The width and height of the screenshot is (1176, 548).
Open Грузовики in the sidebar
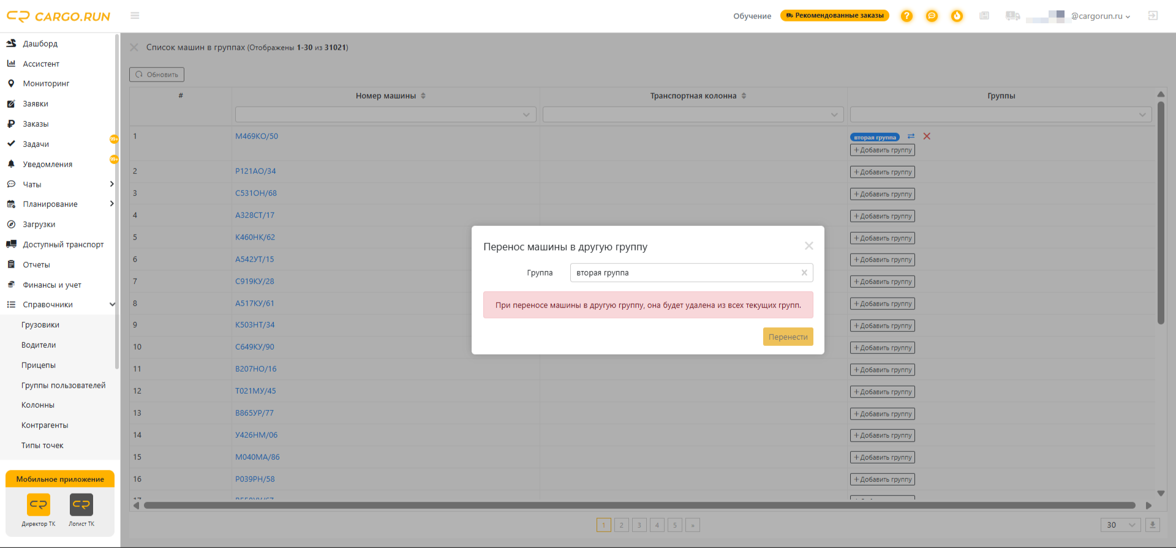(x=40, y=325)
